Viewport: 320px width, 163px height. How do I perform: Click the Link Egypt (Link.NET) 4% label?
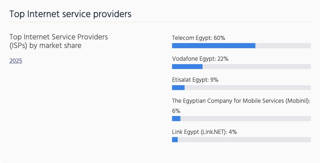tap(204, 132)
